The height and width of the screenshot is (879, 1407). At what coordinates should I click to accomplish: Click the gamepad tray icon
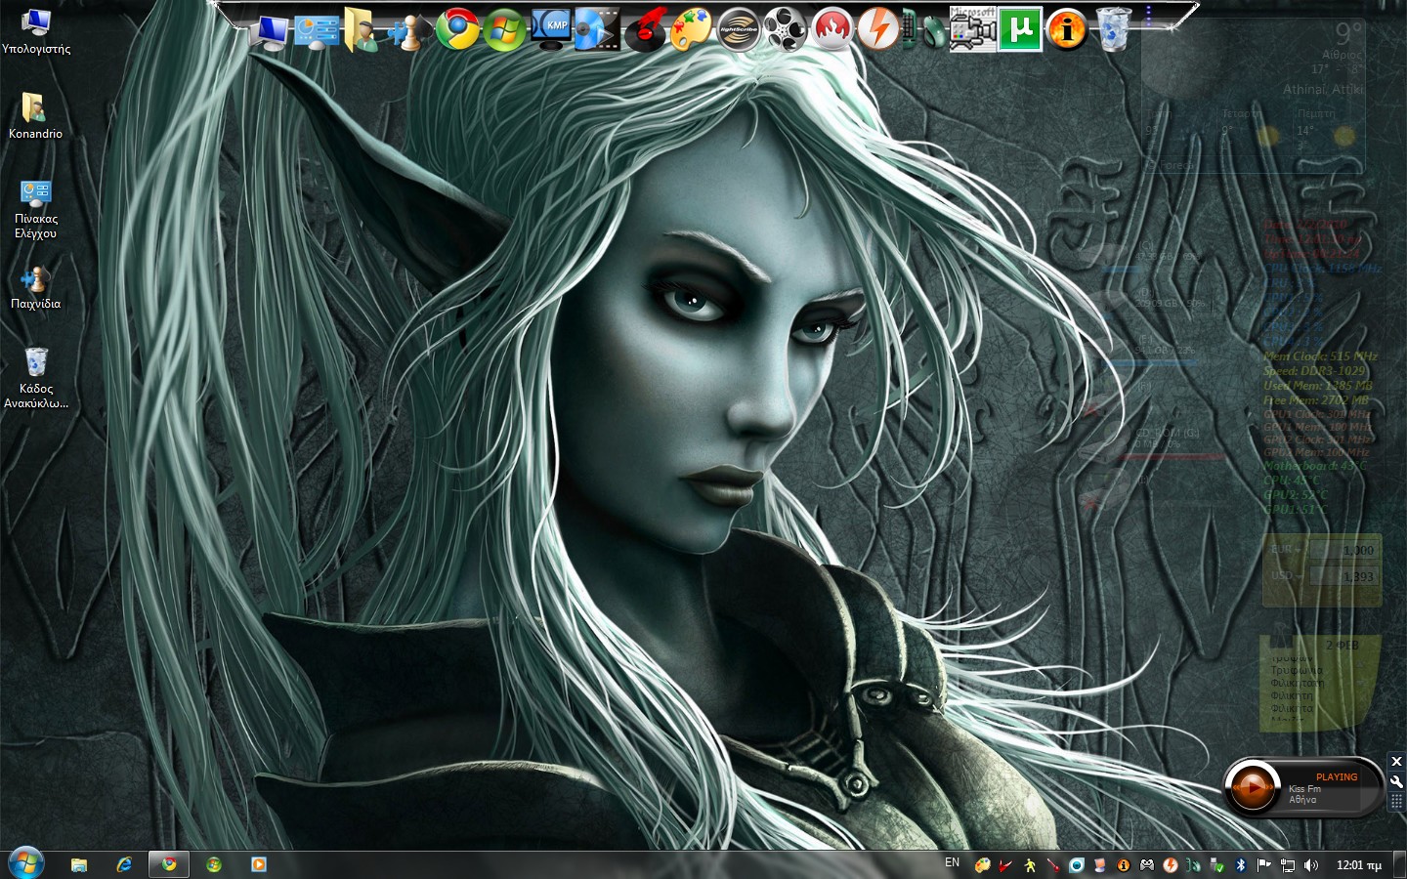tap(1146, 865)
